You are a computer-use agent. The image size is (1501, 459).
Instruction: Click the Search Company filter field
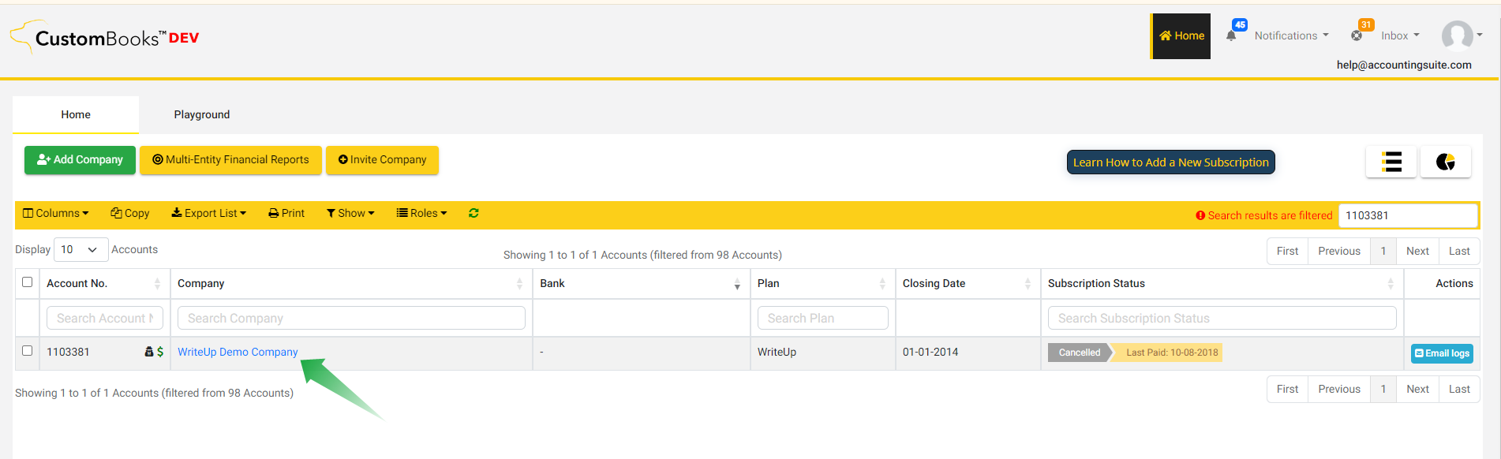pyautogui.click(x=351, y=318)
